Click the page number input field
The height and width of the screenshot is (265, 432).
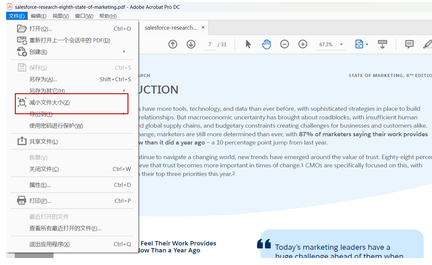[x=210, y=44]
